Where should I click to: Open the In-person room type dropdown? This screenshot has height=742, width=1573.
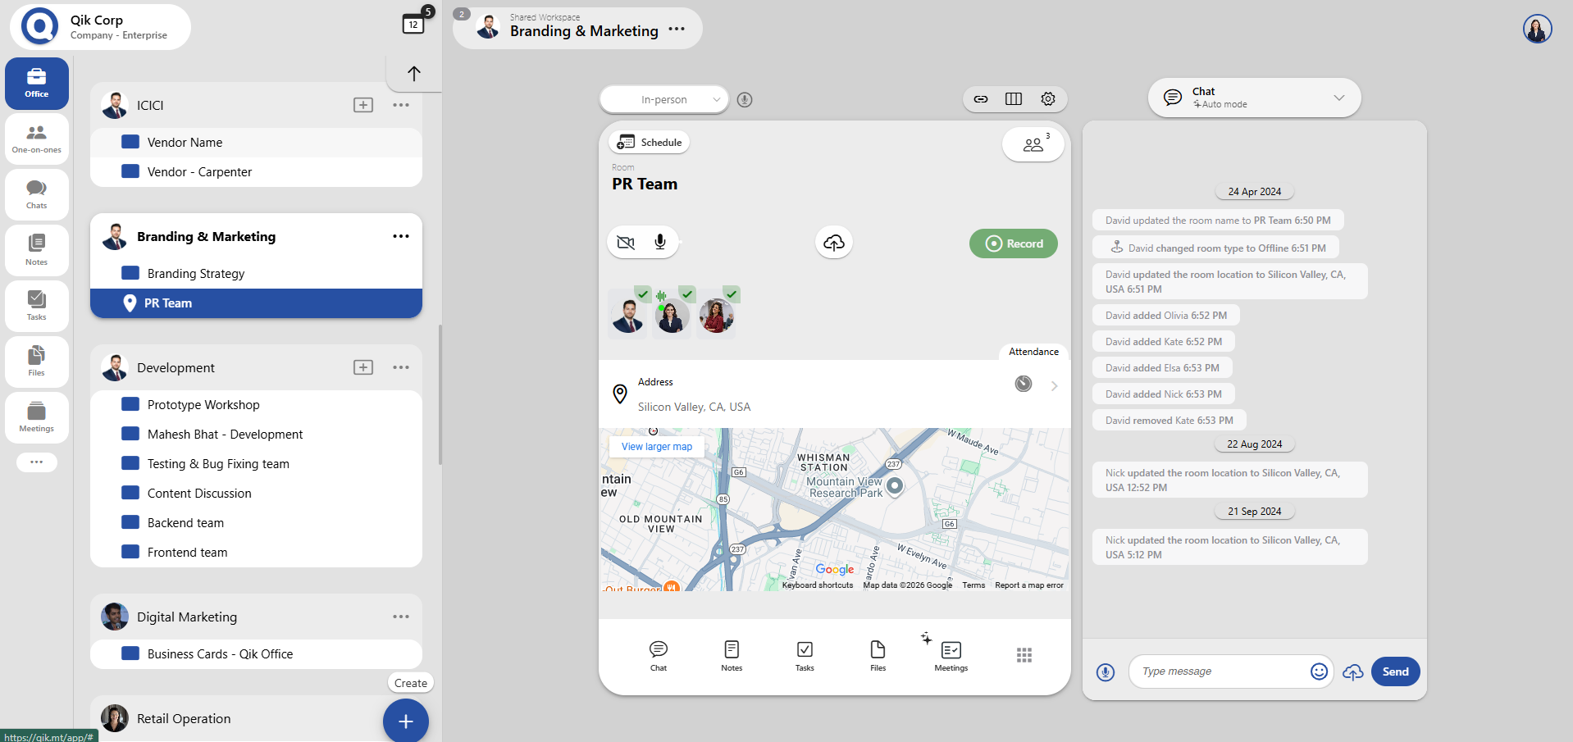point(664,100)
